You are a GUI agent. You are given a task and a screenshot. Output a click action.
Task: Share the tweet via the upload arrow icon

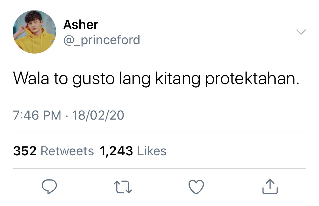click(270, 186)
